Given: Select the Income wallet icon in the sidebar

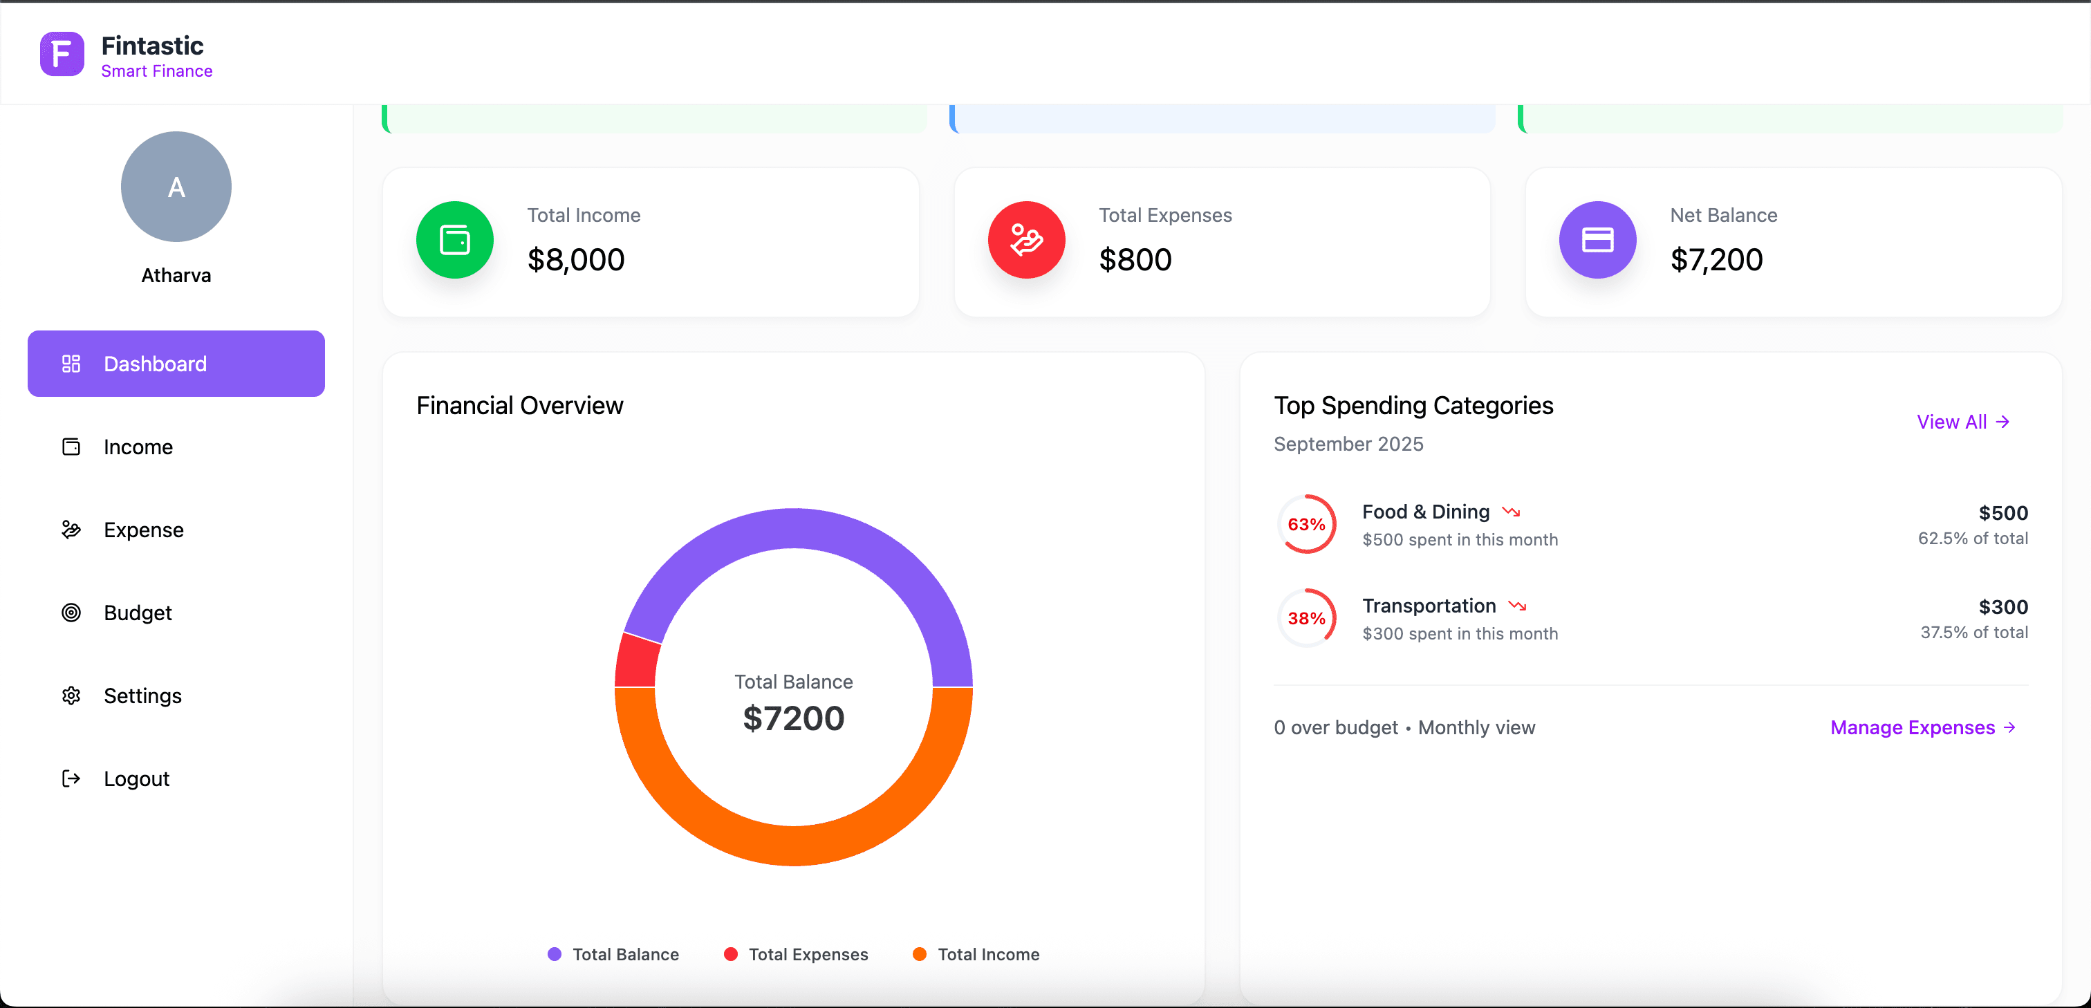Looking at the screenshot, I should point(71,447).
